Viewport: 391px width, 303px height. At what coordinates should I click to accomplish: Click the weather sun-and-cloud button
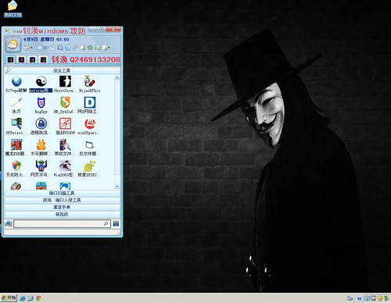pyautogui.click(x=13, y=45)
